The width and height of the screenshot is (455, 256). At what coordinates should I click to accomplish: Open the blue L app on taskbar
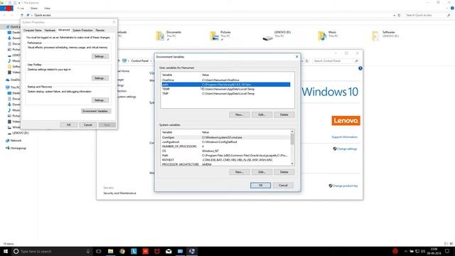pos(134,251)
